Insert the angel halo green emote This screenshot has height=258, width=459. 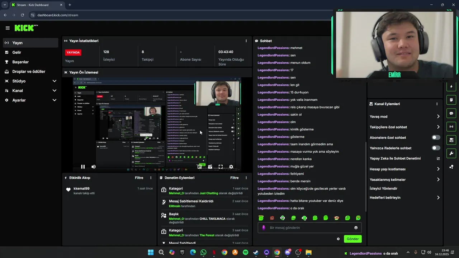261,218
